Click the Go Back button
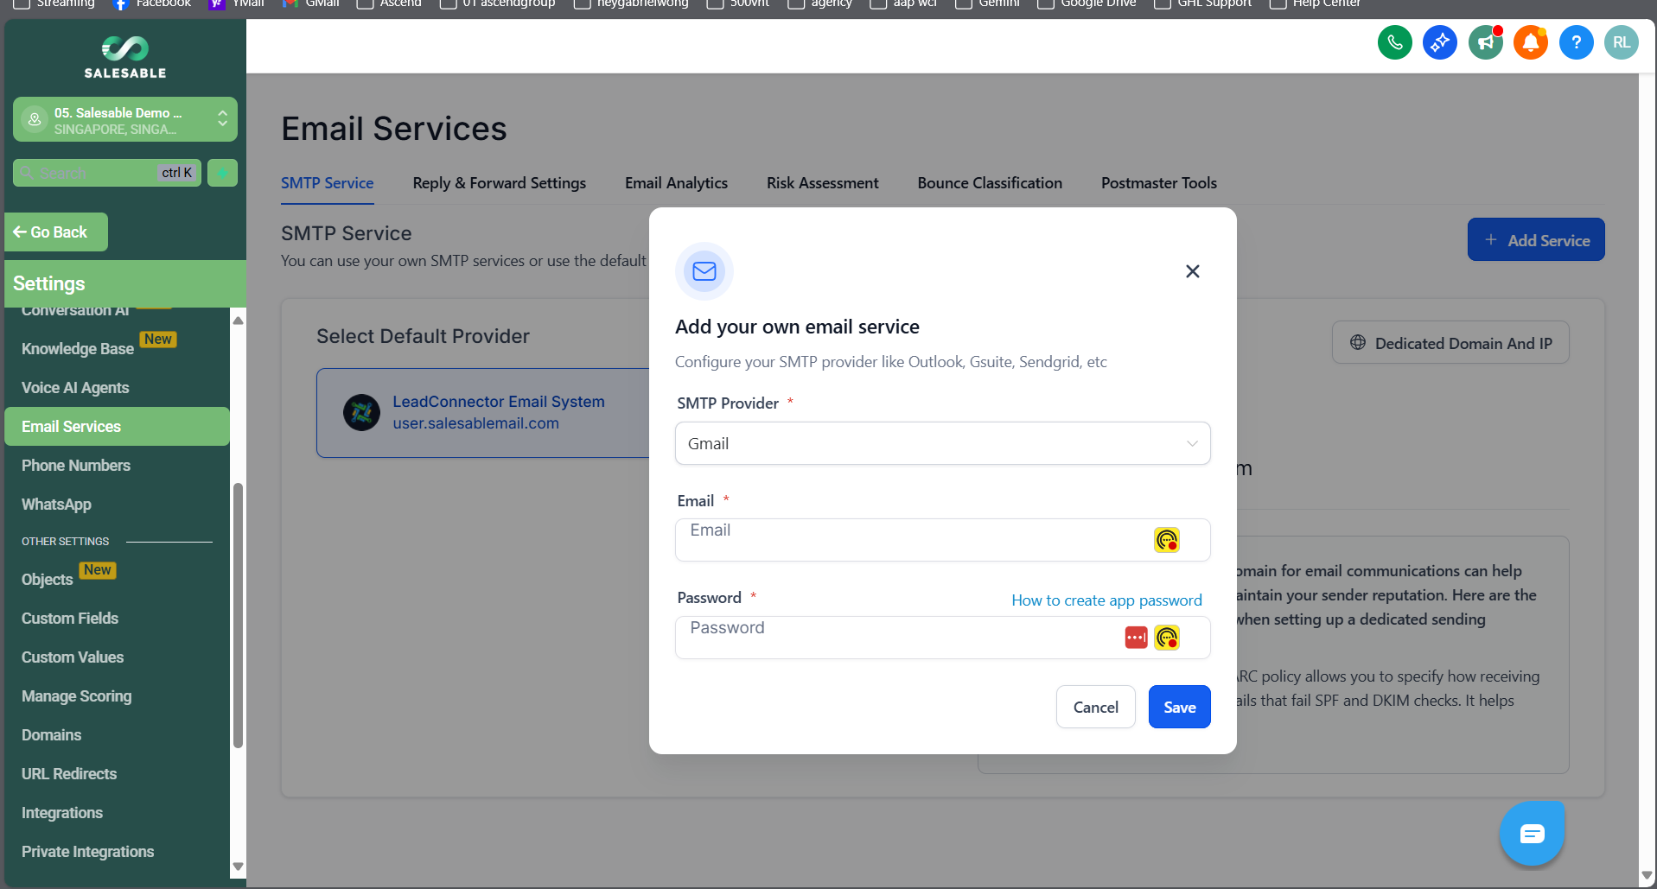1657x889 pixels. (56, 232)
